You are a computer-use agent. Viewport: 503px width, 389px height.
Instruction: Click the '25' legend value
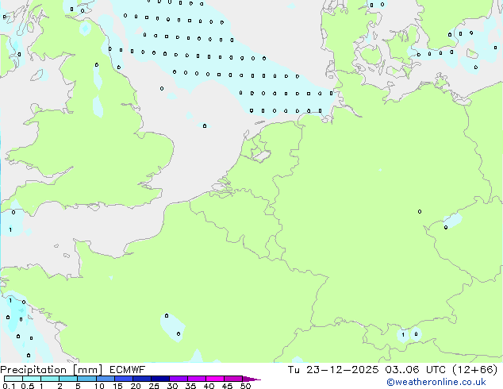pos(154,386)
